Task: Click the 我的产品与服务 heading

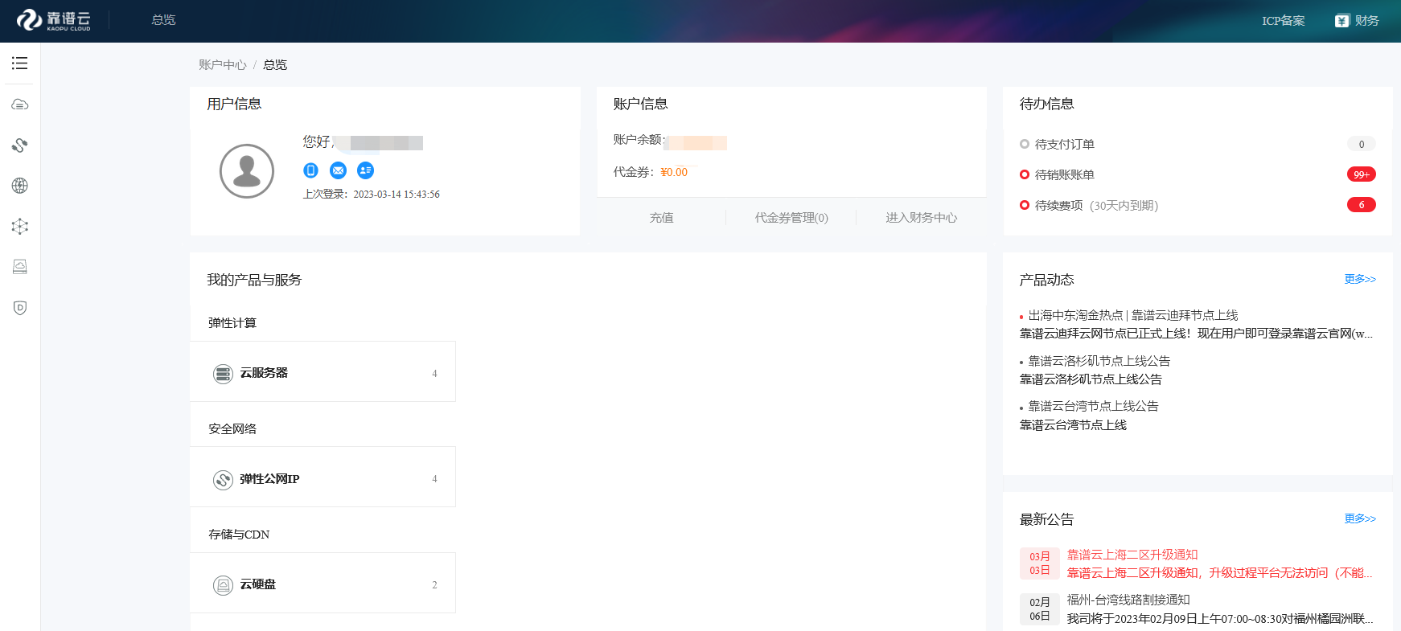Action: point(253,280)
